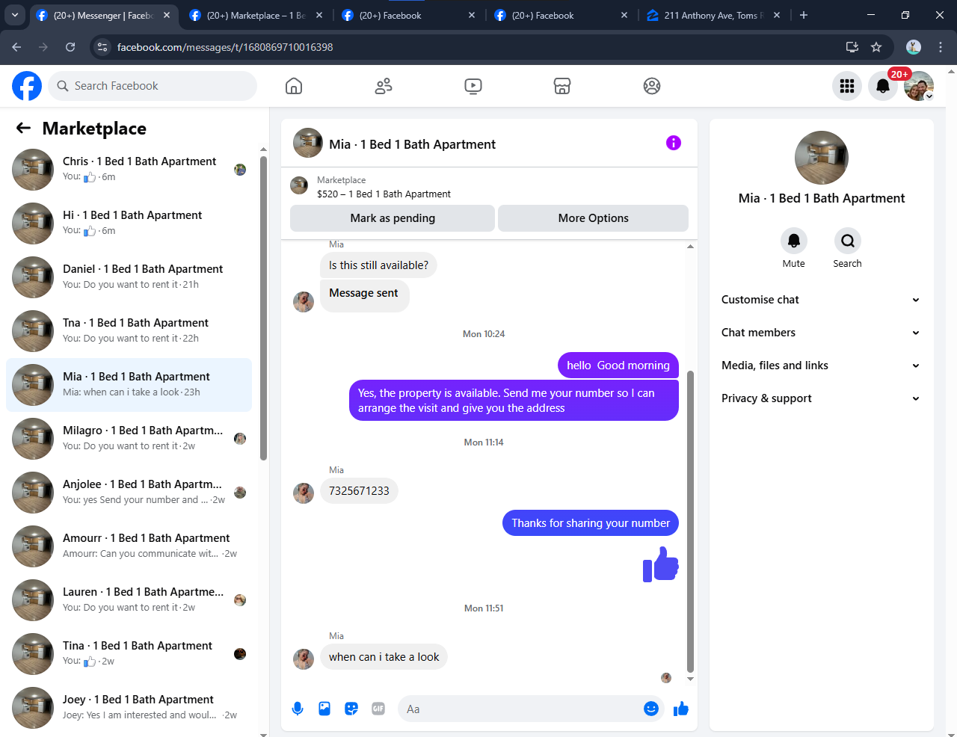Switch to the third tab titled (20+) Facebook

click(407, 15)
